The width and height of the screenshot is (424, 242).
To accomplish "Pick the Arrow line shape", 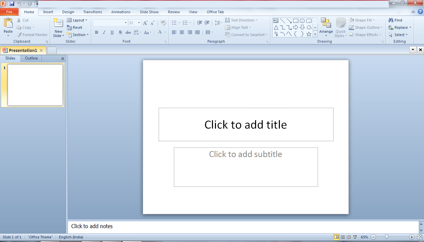I will click(289, 21).
